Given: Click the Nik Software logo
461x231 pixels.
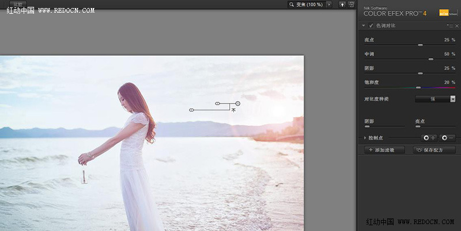Looking at the screenshot, I should (448, 13).
